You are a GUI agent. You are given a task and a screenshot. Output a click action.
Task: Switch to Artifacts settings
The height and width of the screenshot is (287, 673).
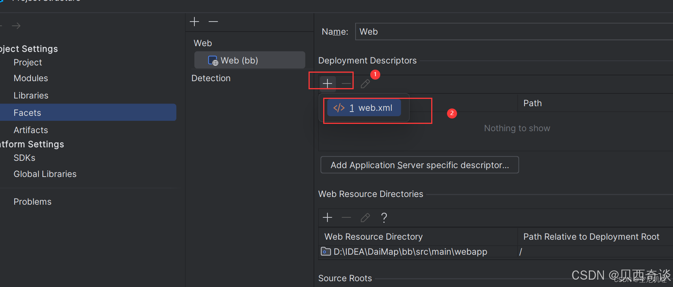tap(31, 130)
